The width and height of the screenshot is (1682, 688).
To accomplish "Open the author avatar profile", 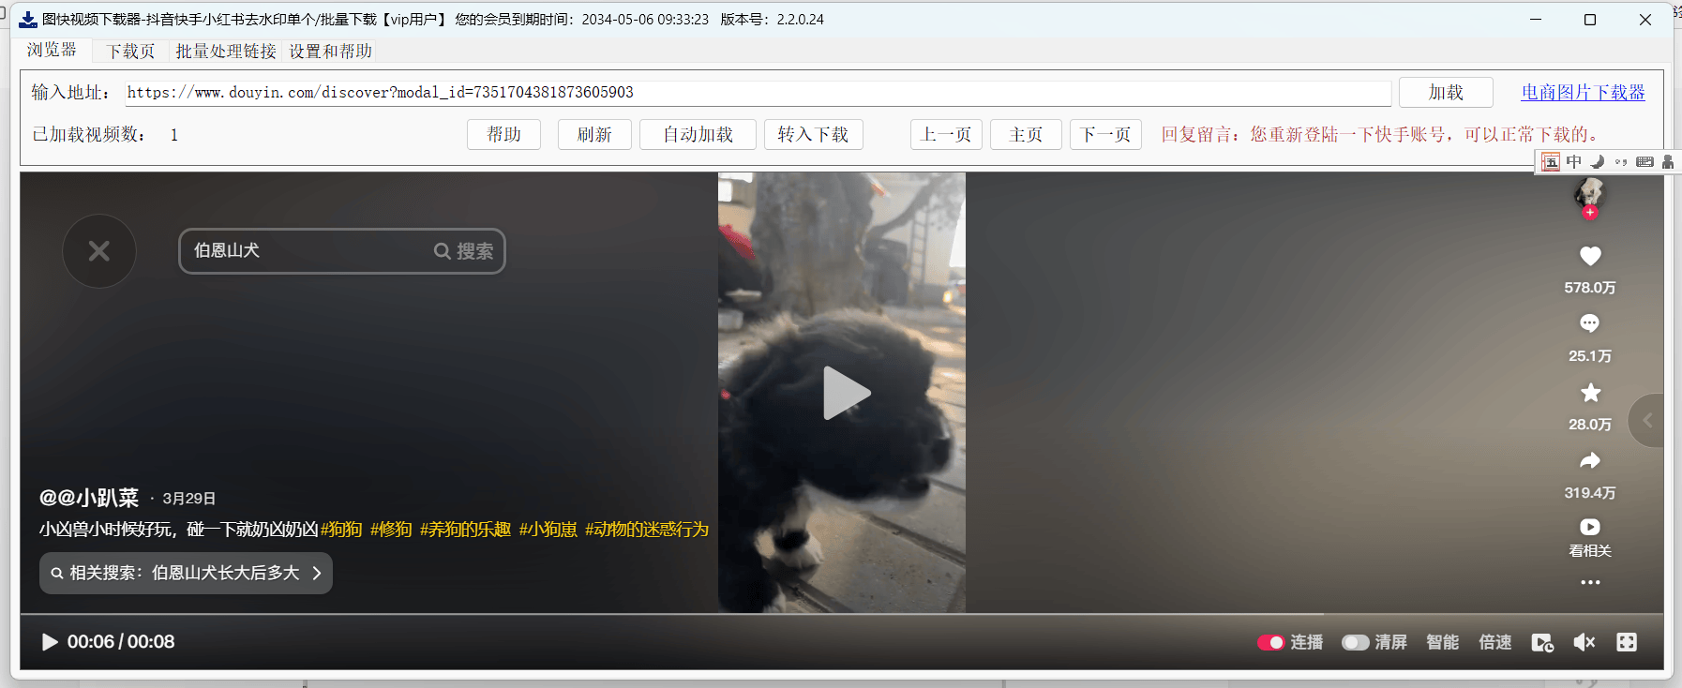I will click(x=1589, y=192).
